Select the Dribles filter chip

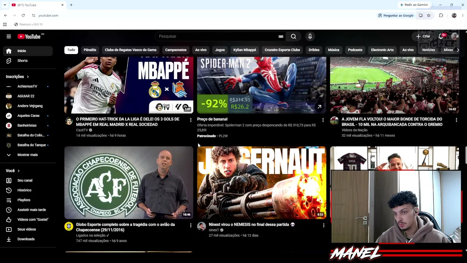click(314, 50)
